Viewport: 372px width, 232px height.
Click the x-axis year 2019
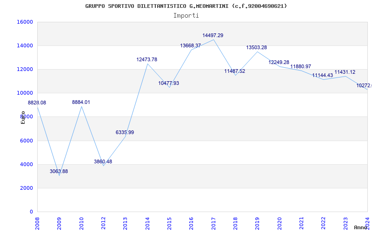coord(258,224)
